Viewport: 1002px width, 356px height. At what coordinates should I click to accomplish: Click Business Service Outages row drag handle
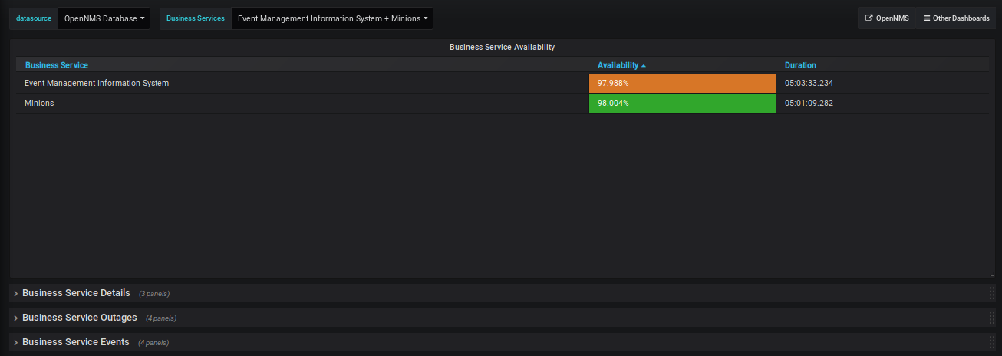click(991, 318)
